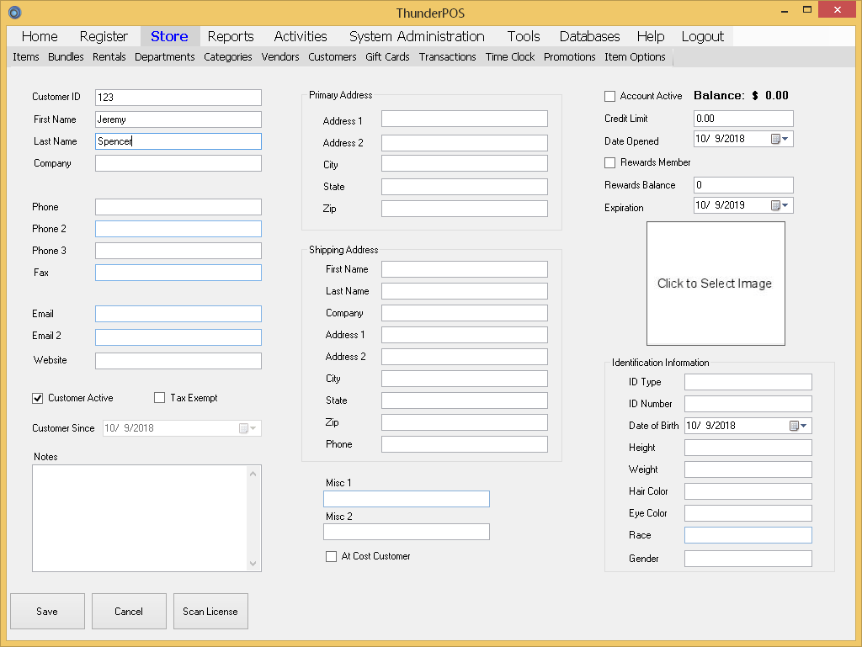Viewport: 862px width, 647px height.
Task: Click the ID Number field
Action: pos(748,404)
